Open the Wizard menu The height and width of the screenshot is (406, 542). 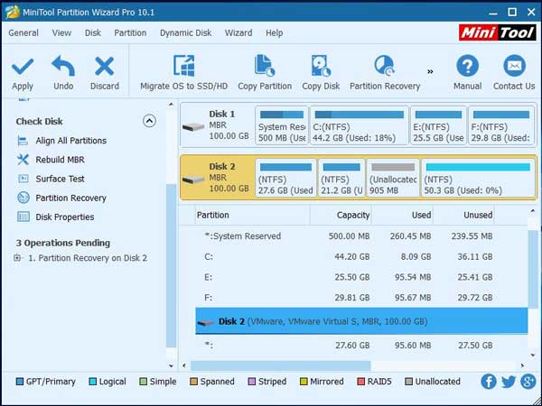click(238, 32)
